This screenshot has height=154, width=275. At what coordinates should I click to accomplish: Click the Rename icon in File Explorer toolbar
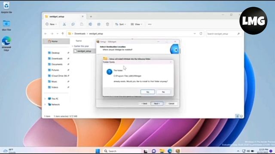90,24
